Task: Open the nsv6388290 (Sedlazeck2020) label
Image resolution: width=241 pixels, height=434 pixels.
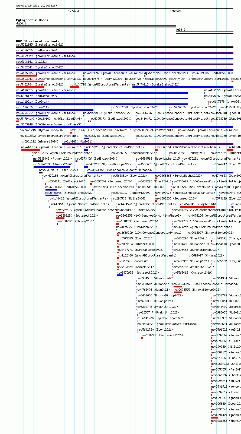Action: coord(77,216)
